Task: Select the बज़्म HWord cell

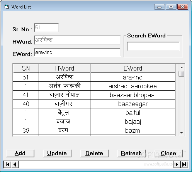Action: coord(65,130)
